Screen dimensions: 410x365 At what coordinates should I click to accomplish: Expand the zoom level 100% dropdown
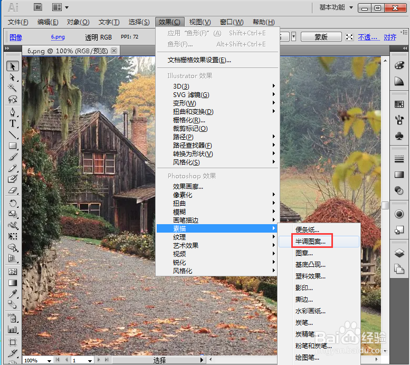(x=49, y=361)
